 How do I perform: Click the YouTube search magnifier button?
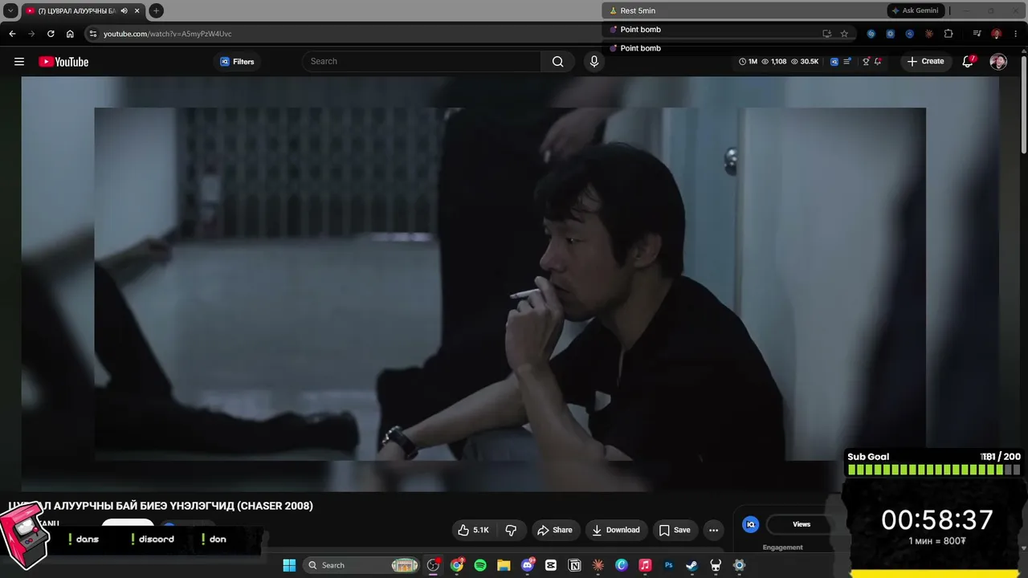click(558, 62)
